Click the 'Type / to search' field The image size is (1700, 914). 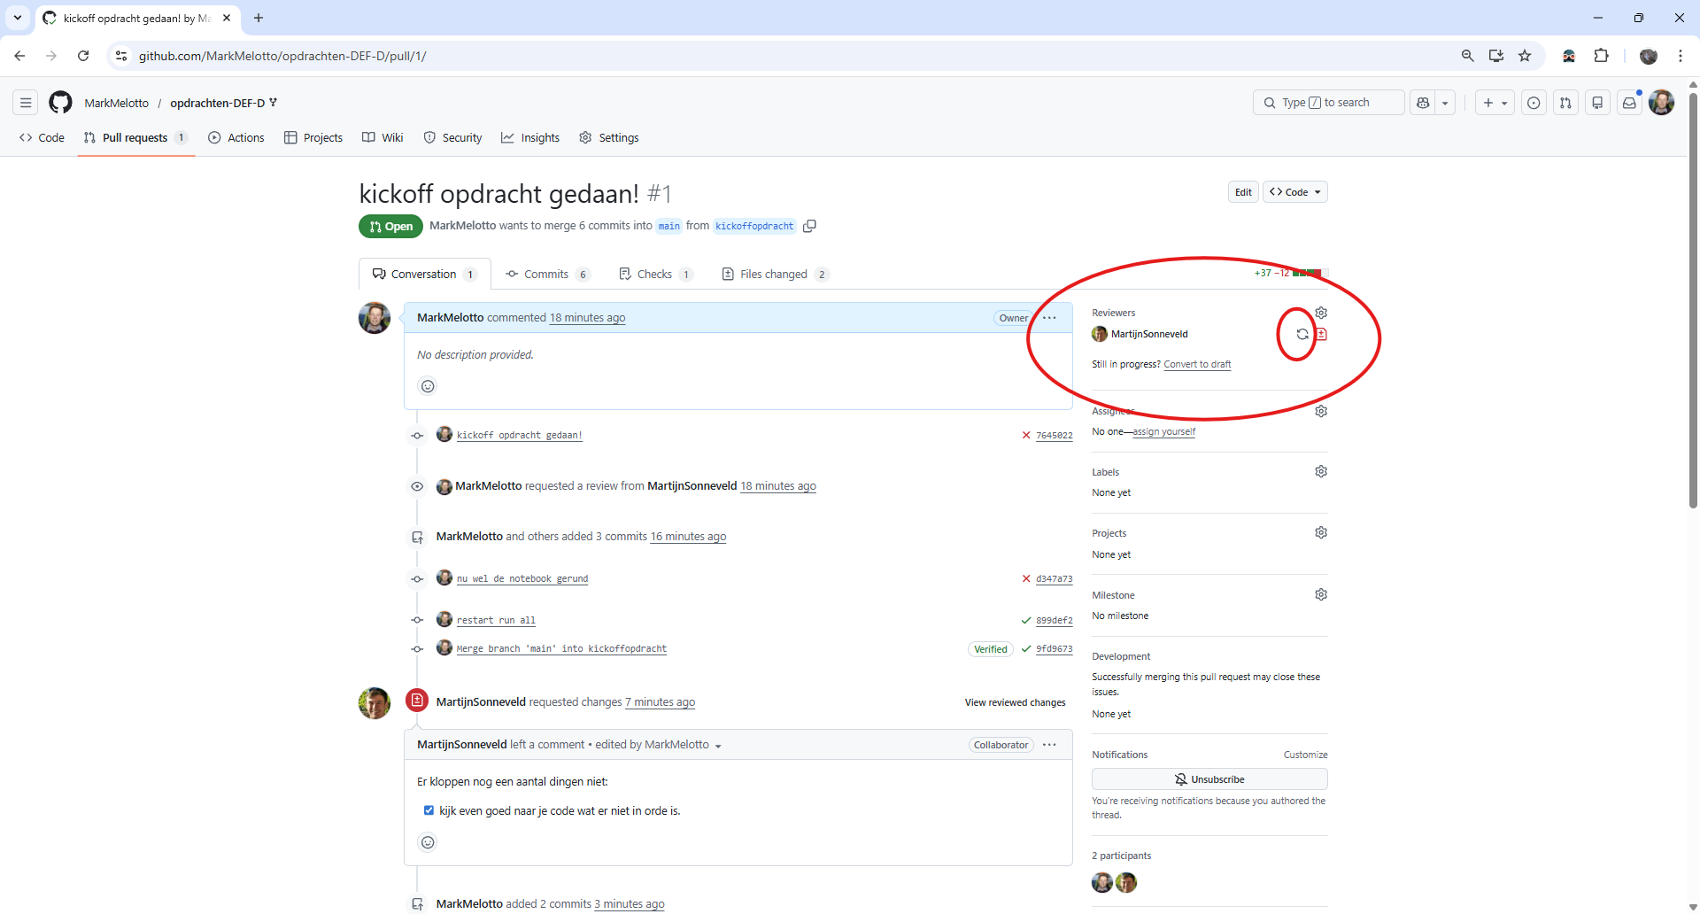tap(1328, 102)
